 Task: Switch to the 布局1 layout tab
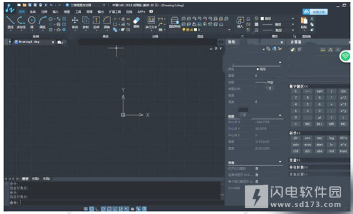(35, 179)
